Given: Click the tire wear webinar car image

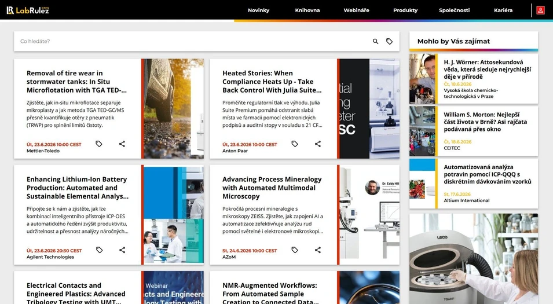Looking at the screenshot, I should coord(174,109).
